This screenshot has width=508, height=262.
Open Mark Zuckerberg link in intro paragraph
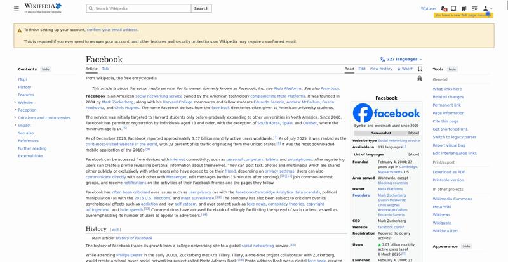(x=117, y=102)
